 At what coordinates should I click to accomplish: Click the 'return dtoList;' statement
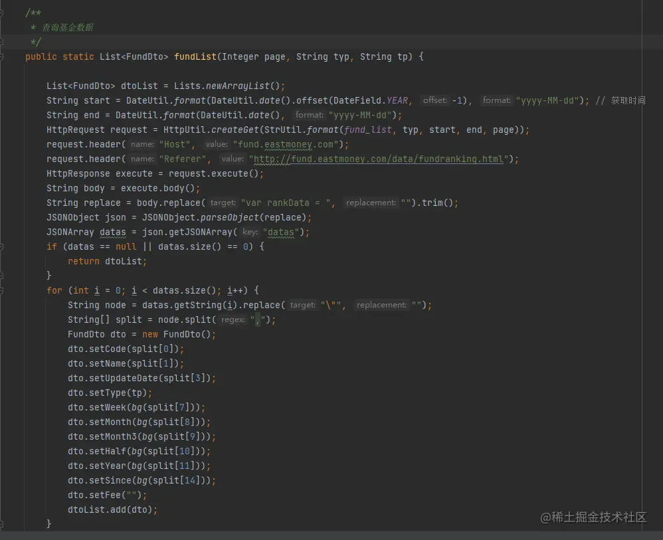(107, 261)
